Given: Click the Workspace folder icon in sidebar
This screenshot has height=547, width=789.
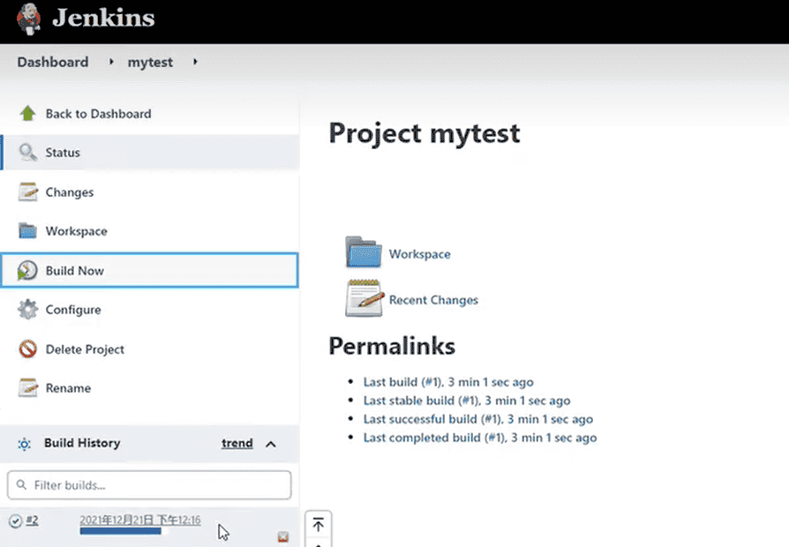Looking at the screenshot, I should point(28,231).
